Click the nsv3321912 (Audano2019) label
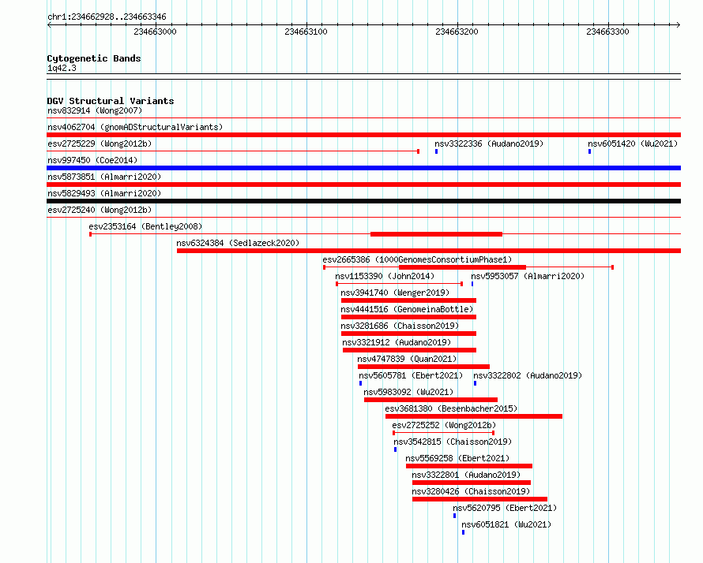 397,342
